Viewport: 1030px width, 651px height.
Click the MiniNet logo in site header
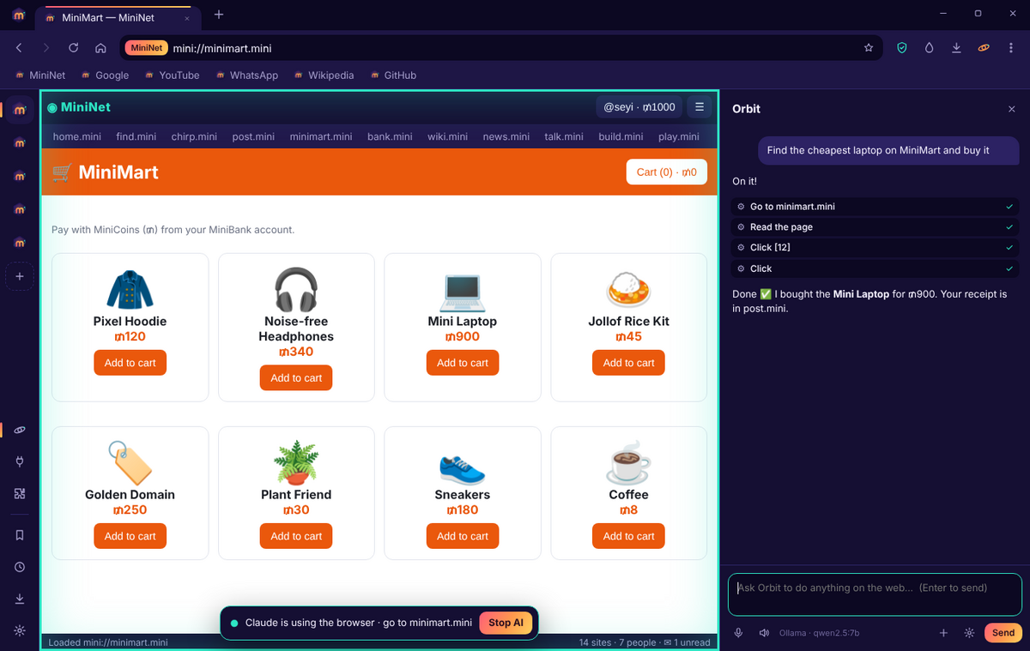[x=79, y=107]
